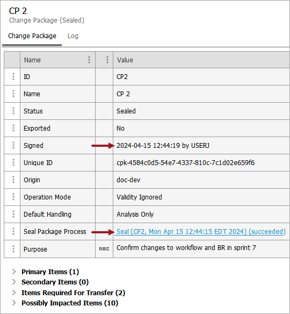Screen dimensions: 290x314
Task: Open the Seal (CP2) succeeded process link
Action: point(201,232)
